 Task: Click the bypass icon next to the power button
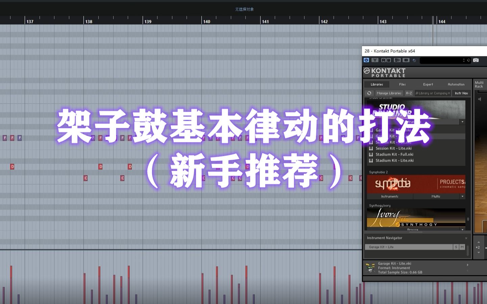click(375, 60)
